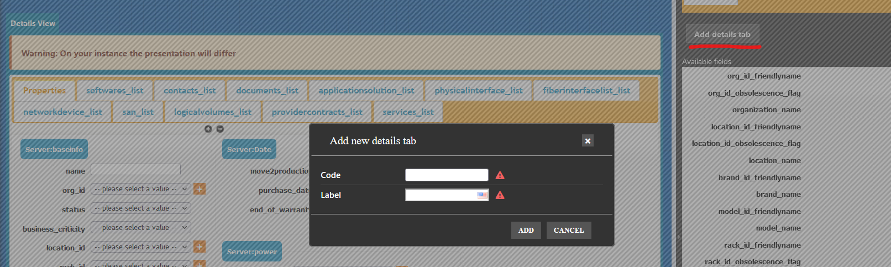Click the US flag icon in Label field

click(482, 195)
